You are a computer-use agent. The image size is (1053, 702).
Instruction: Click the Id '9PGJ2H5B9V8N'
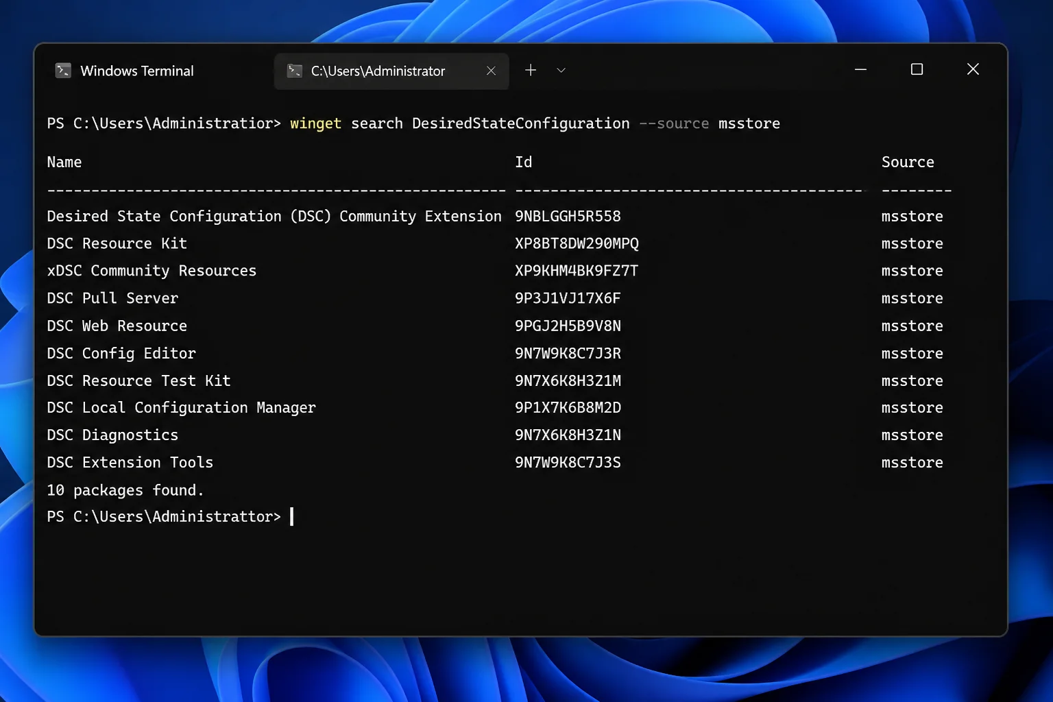568,326
